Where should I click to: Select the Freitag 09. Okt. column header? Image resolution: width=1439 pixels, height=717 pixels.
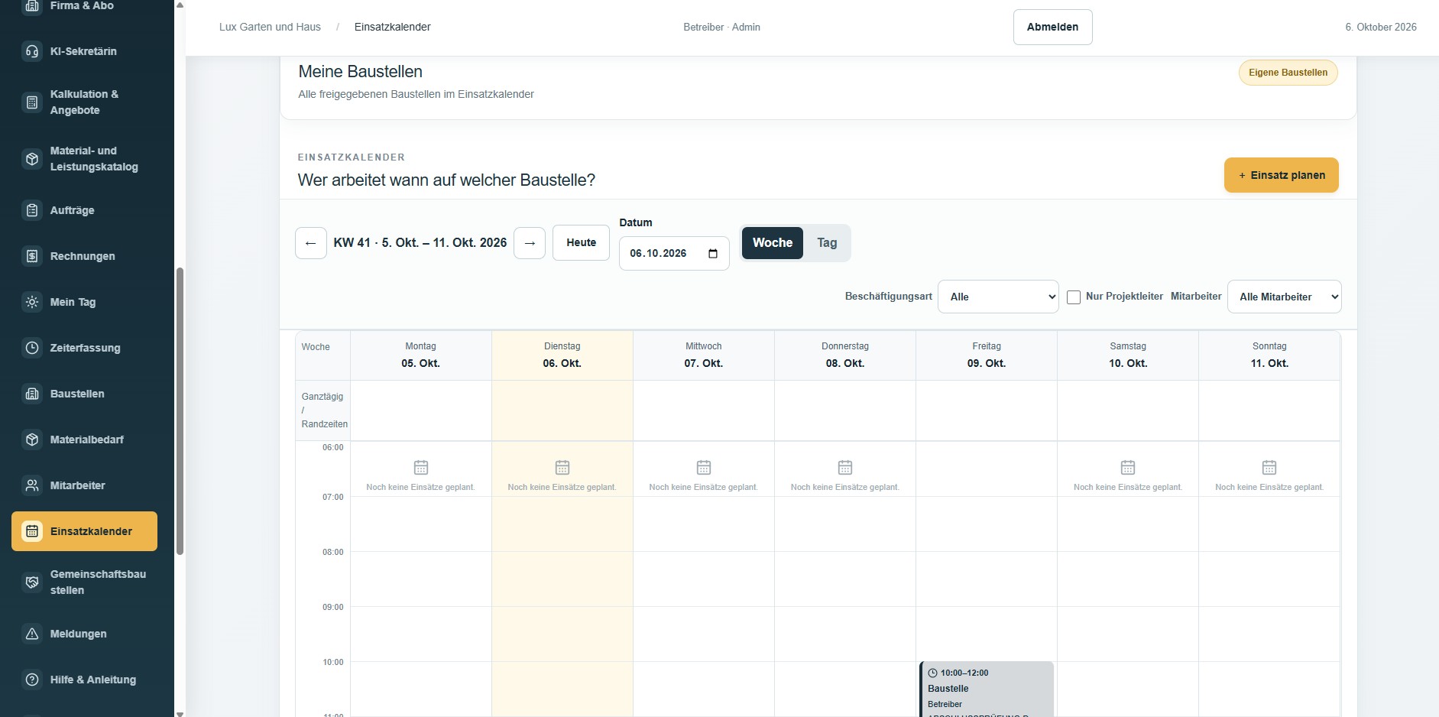[987, 355]
